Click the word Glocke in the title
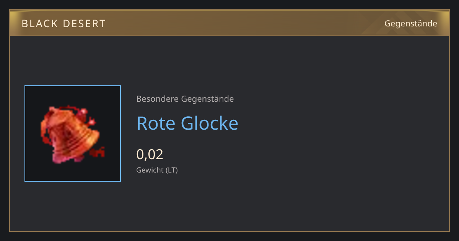 (209, 123)
